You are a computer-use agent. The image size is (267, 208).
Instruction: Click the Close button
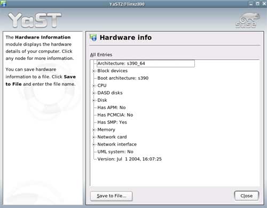click(247, 196)
